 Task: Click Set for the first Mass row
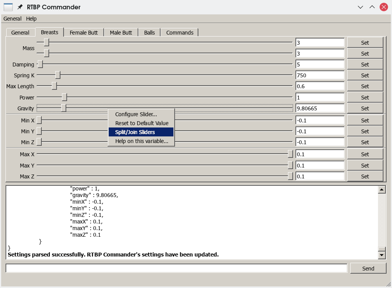[x=365, y=43]
